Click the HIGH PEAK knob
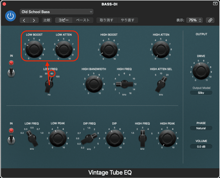The image size is (220, 178). 167,138
